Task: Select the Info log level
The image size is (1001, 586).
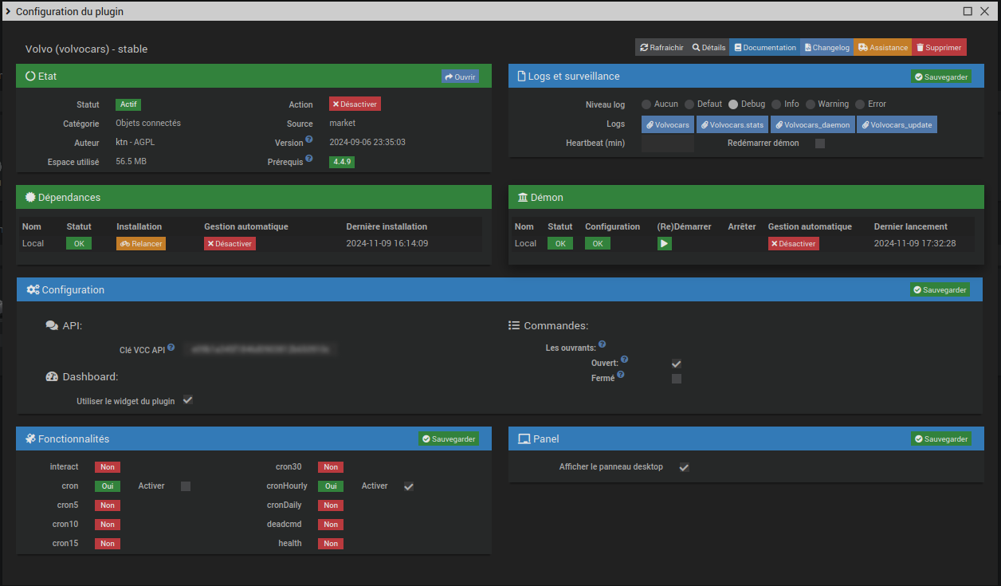Action: pyautogui.click(x=776, y=104)
